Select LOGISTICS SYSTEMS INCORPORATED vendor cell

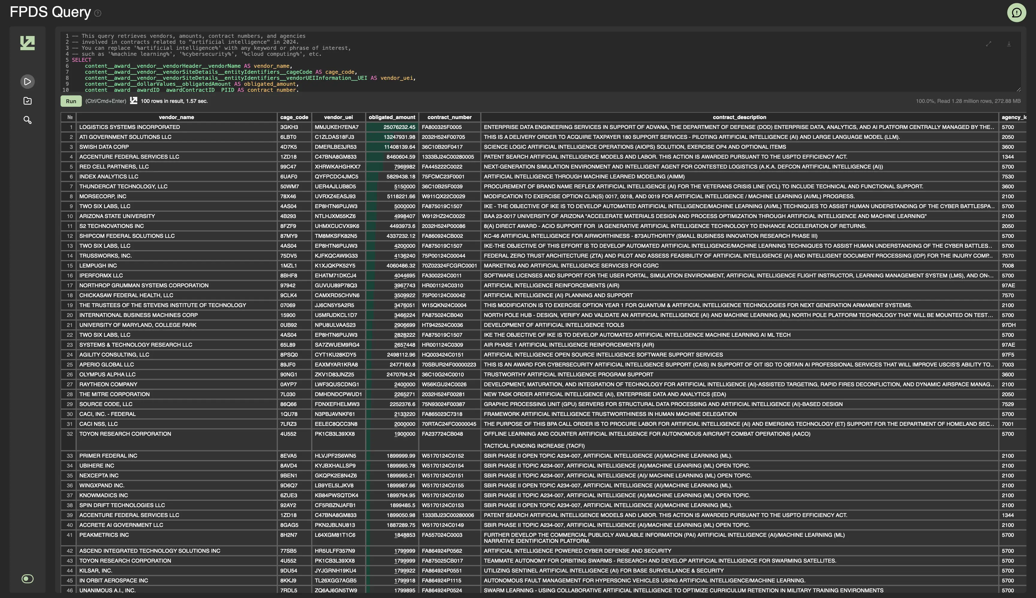pos(177,127)
